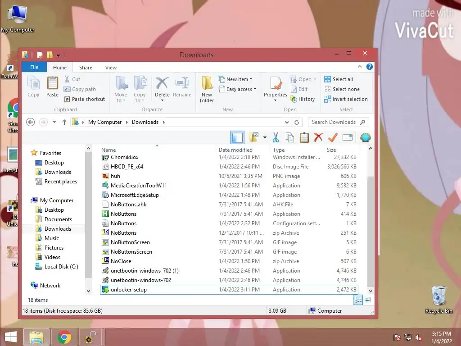This screenshot has height=346, width=461.
Task: Click the Cut command in ribbon
Action: [x=72, y=79]
